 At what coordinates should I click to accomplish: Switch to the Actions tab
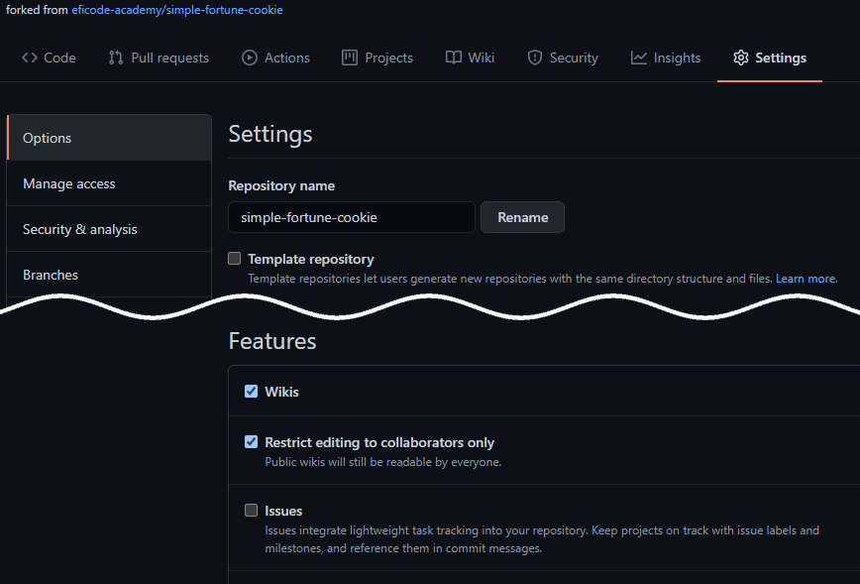[x=275, y=58]
